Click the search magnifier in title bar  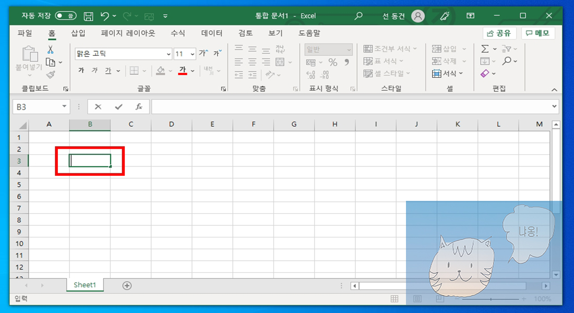click(358, 16)
